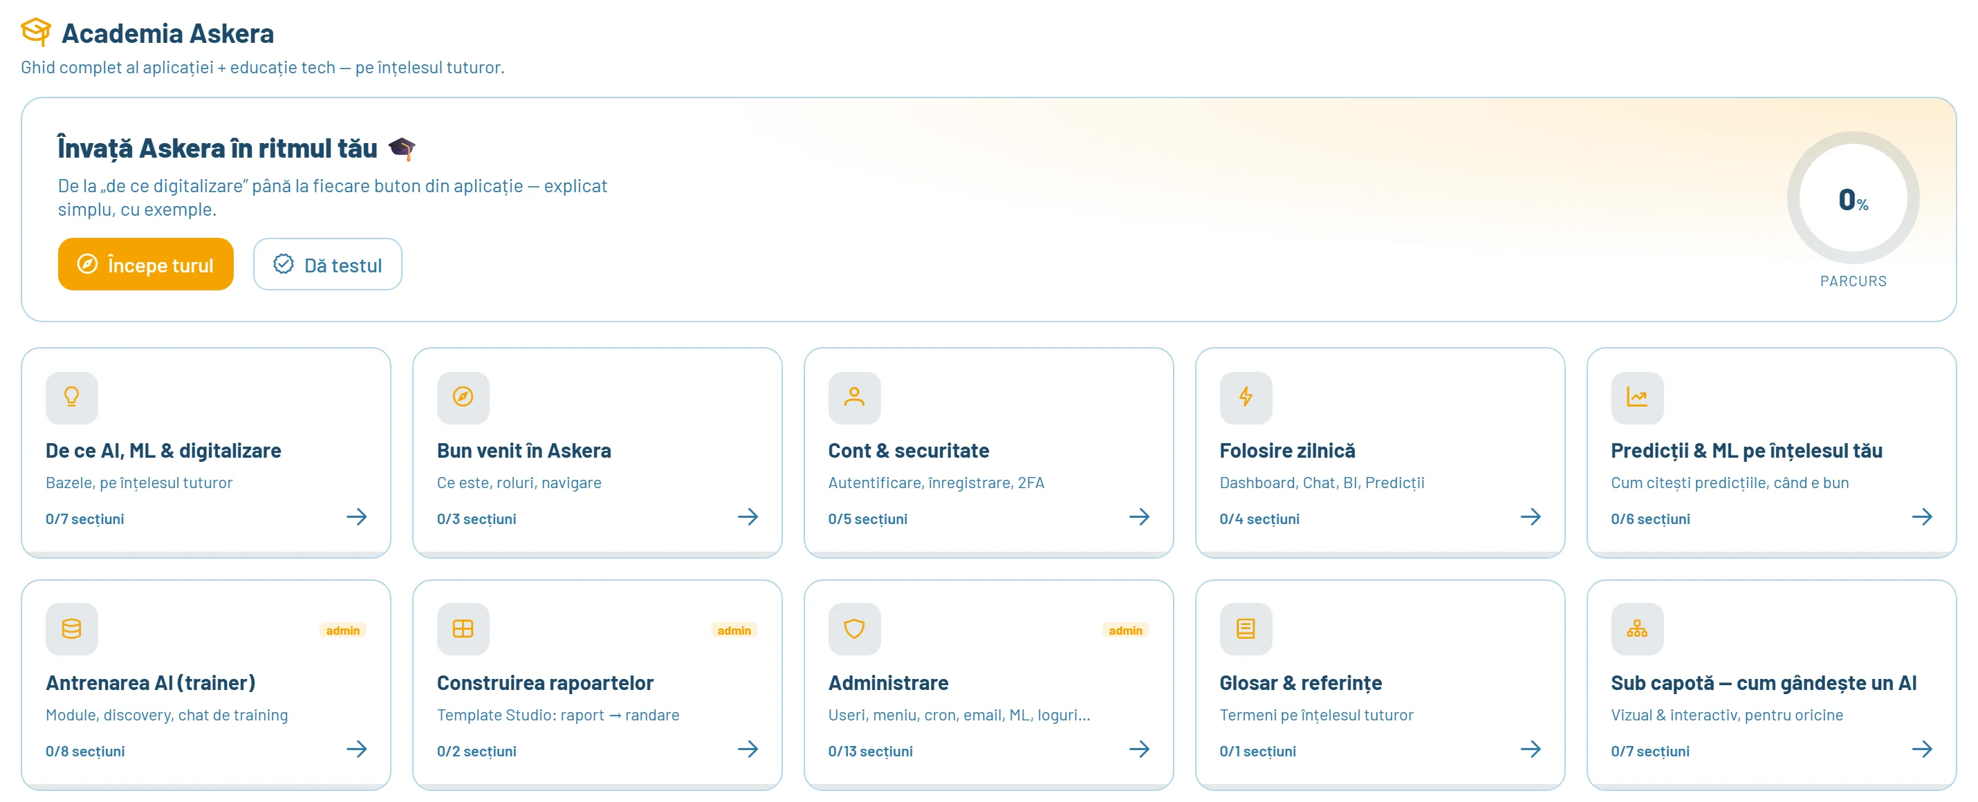This screenshot has height=802, width=1978.
Task: Open Cont & securitate via its arrow
Action: pyautogui.click(x=1140, y=516)
